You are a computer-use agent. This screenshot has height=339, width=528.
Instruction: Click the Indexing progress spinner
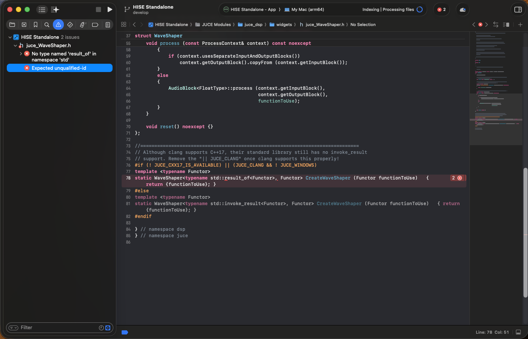[x=420, y=9]
